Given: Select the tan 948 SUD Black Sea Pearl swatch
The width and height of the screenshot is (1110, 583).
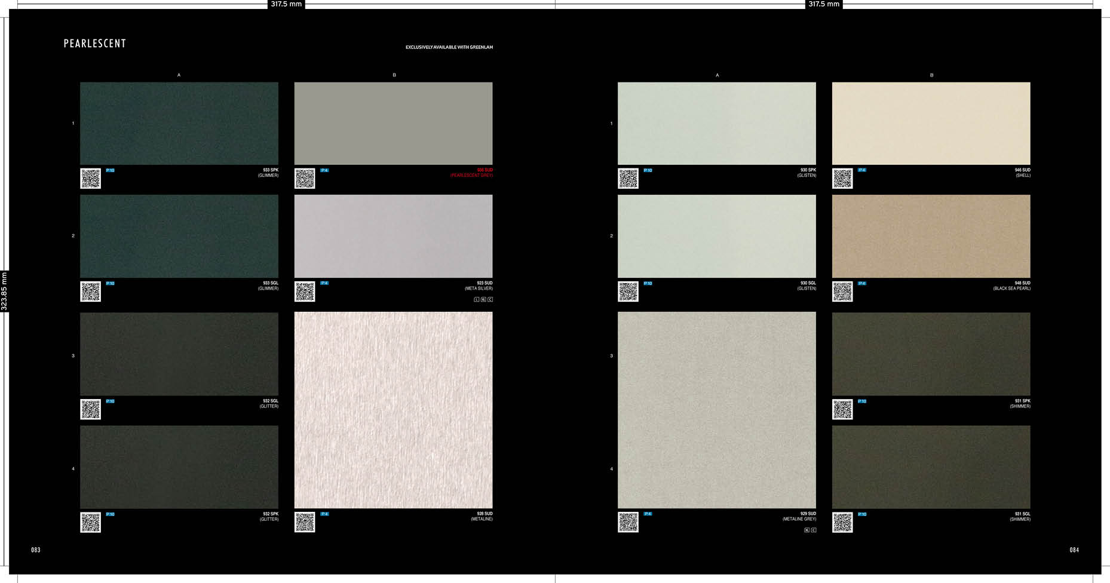Looking at the screenshot, I should point(931,236).
